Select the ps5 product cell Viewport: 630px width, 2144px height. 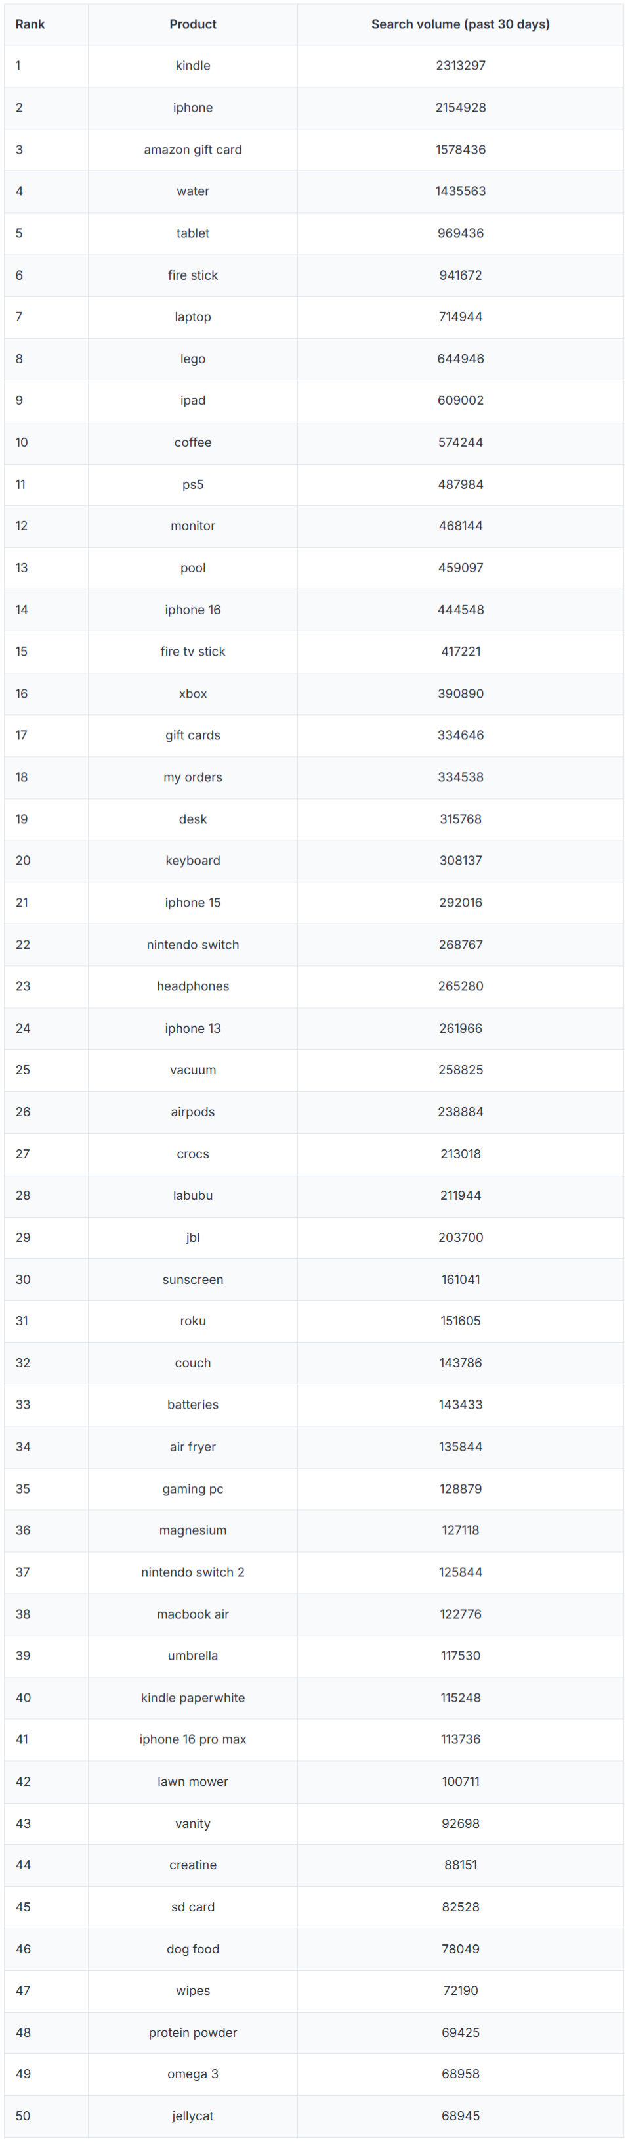[x=193, y=484]
